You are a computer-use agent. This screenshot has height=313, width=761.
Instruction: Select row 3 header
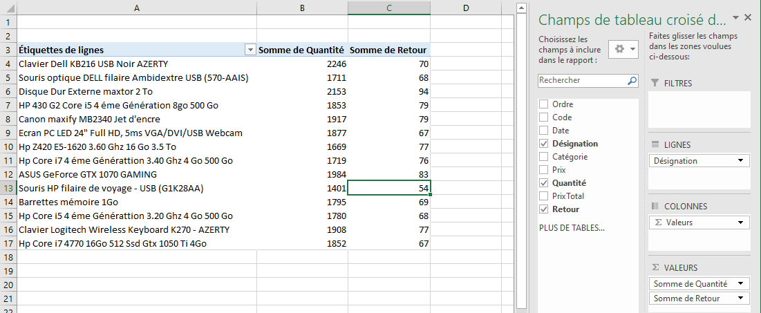click(x=8, y=50)
